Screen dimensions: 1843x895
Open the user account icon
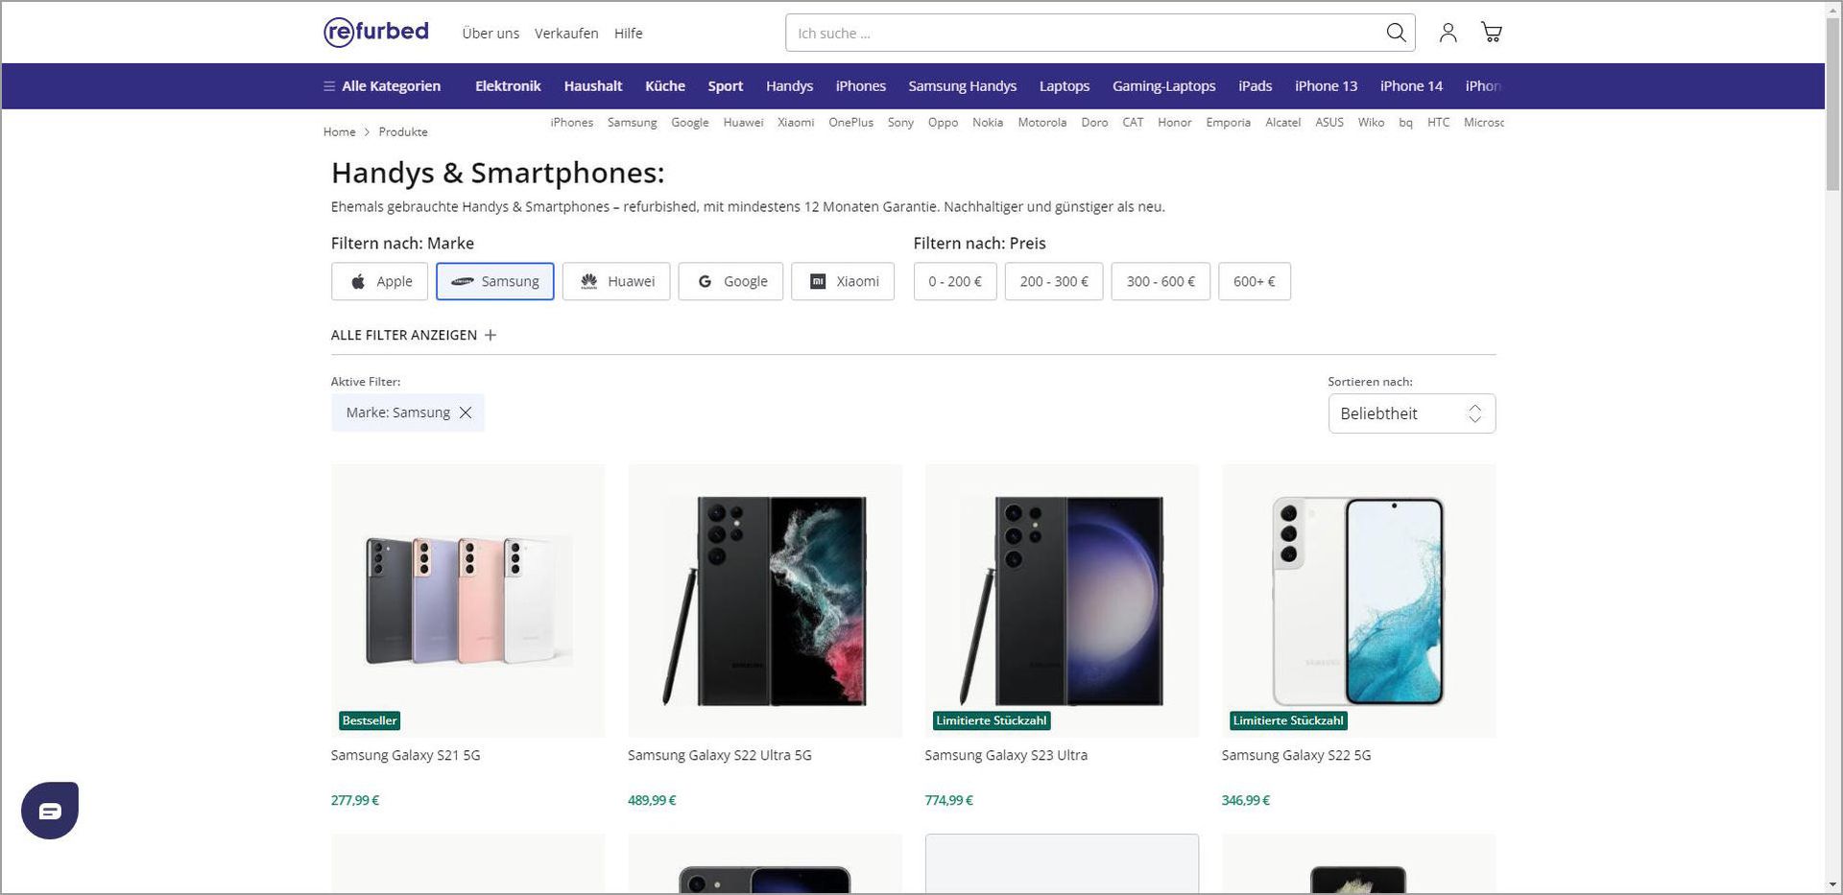coord(1448,33)
